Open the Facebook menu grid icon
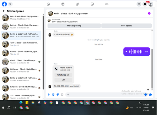 pos(139,4)
